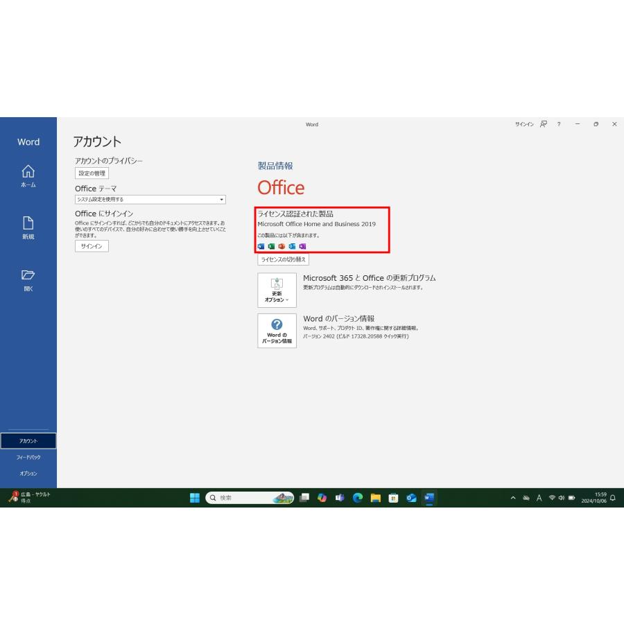Click the OneNote icon in included products
This screenshot has height=624, width=624.
pyautogui.click(x=302, y=246)
